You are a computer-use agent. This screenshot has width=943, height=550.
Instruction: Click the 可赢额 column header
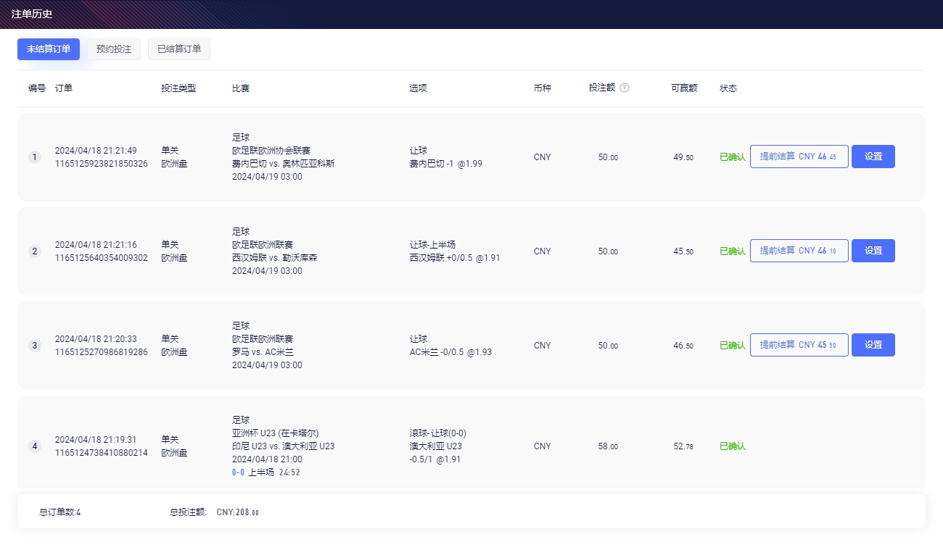point(684,88)
